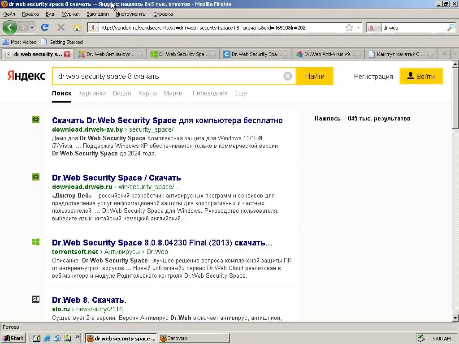459x344 pixels.
Task: Open the list all tabs dropdown
Action: coord(455,54)
